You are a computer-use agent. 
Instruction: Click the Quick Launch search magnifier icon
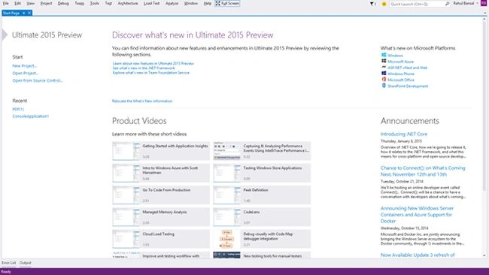[447, 4]
